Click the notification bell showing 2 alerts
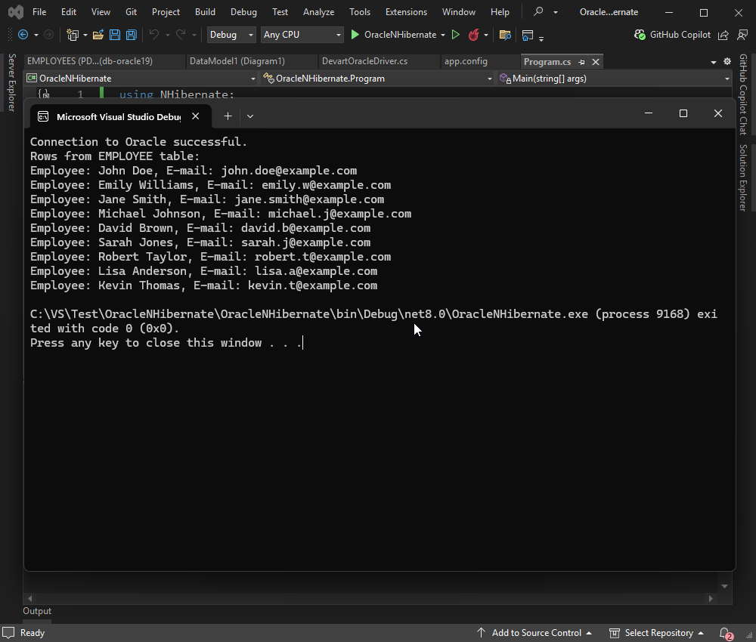 pyautogui.click(x=724, y=633)
